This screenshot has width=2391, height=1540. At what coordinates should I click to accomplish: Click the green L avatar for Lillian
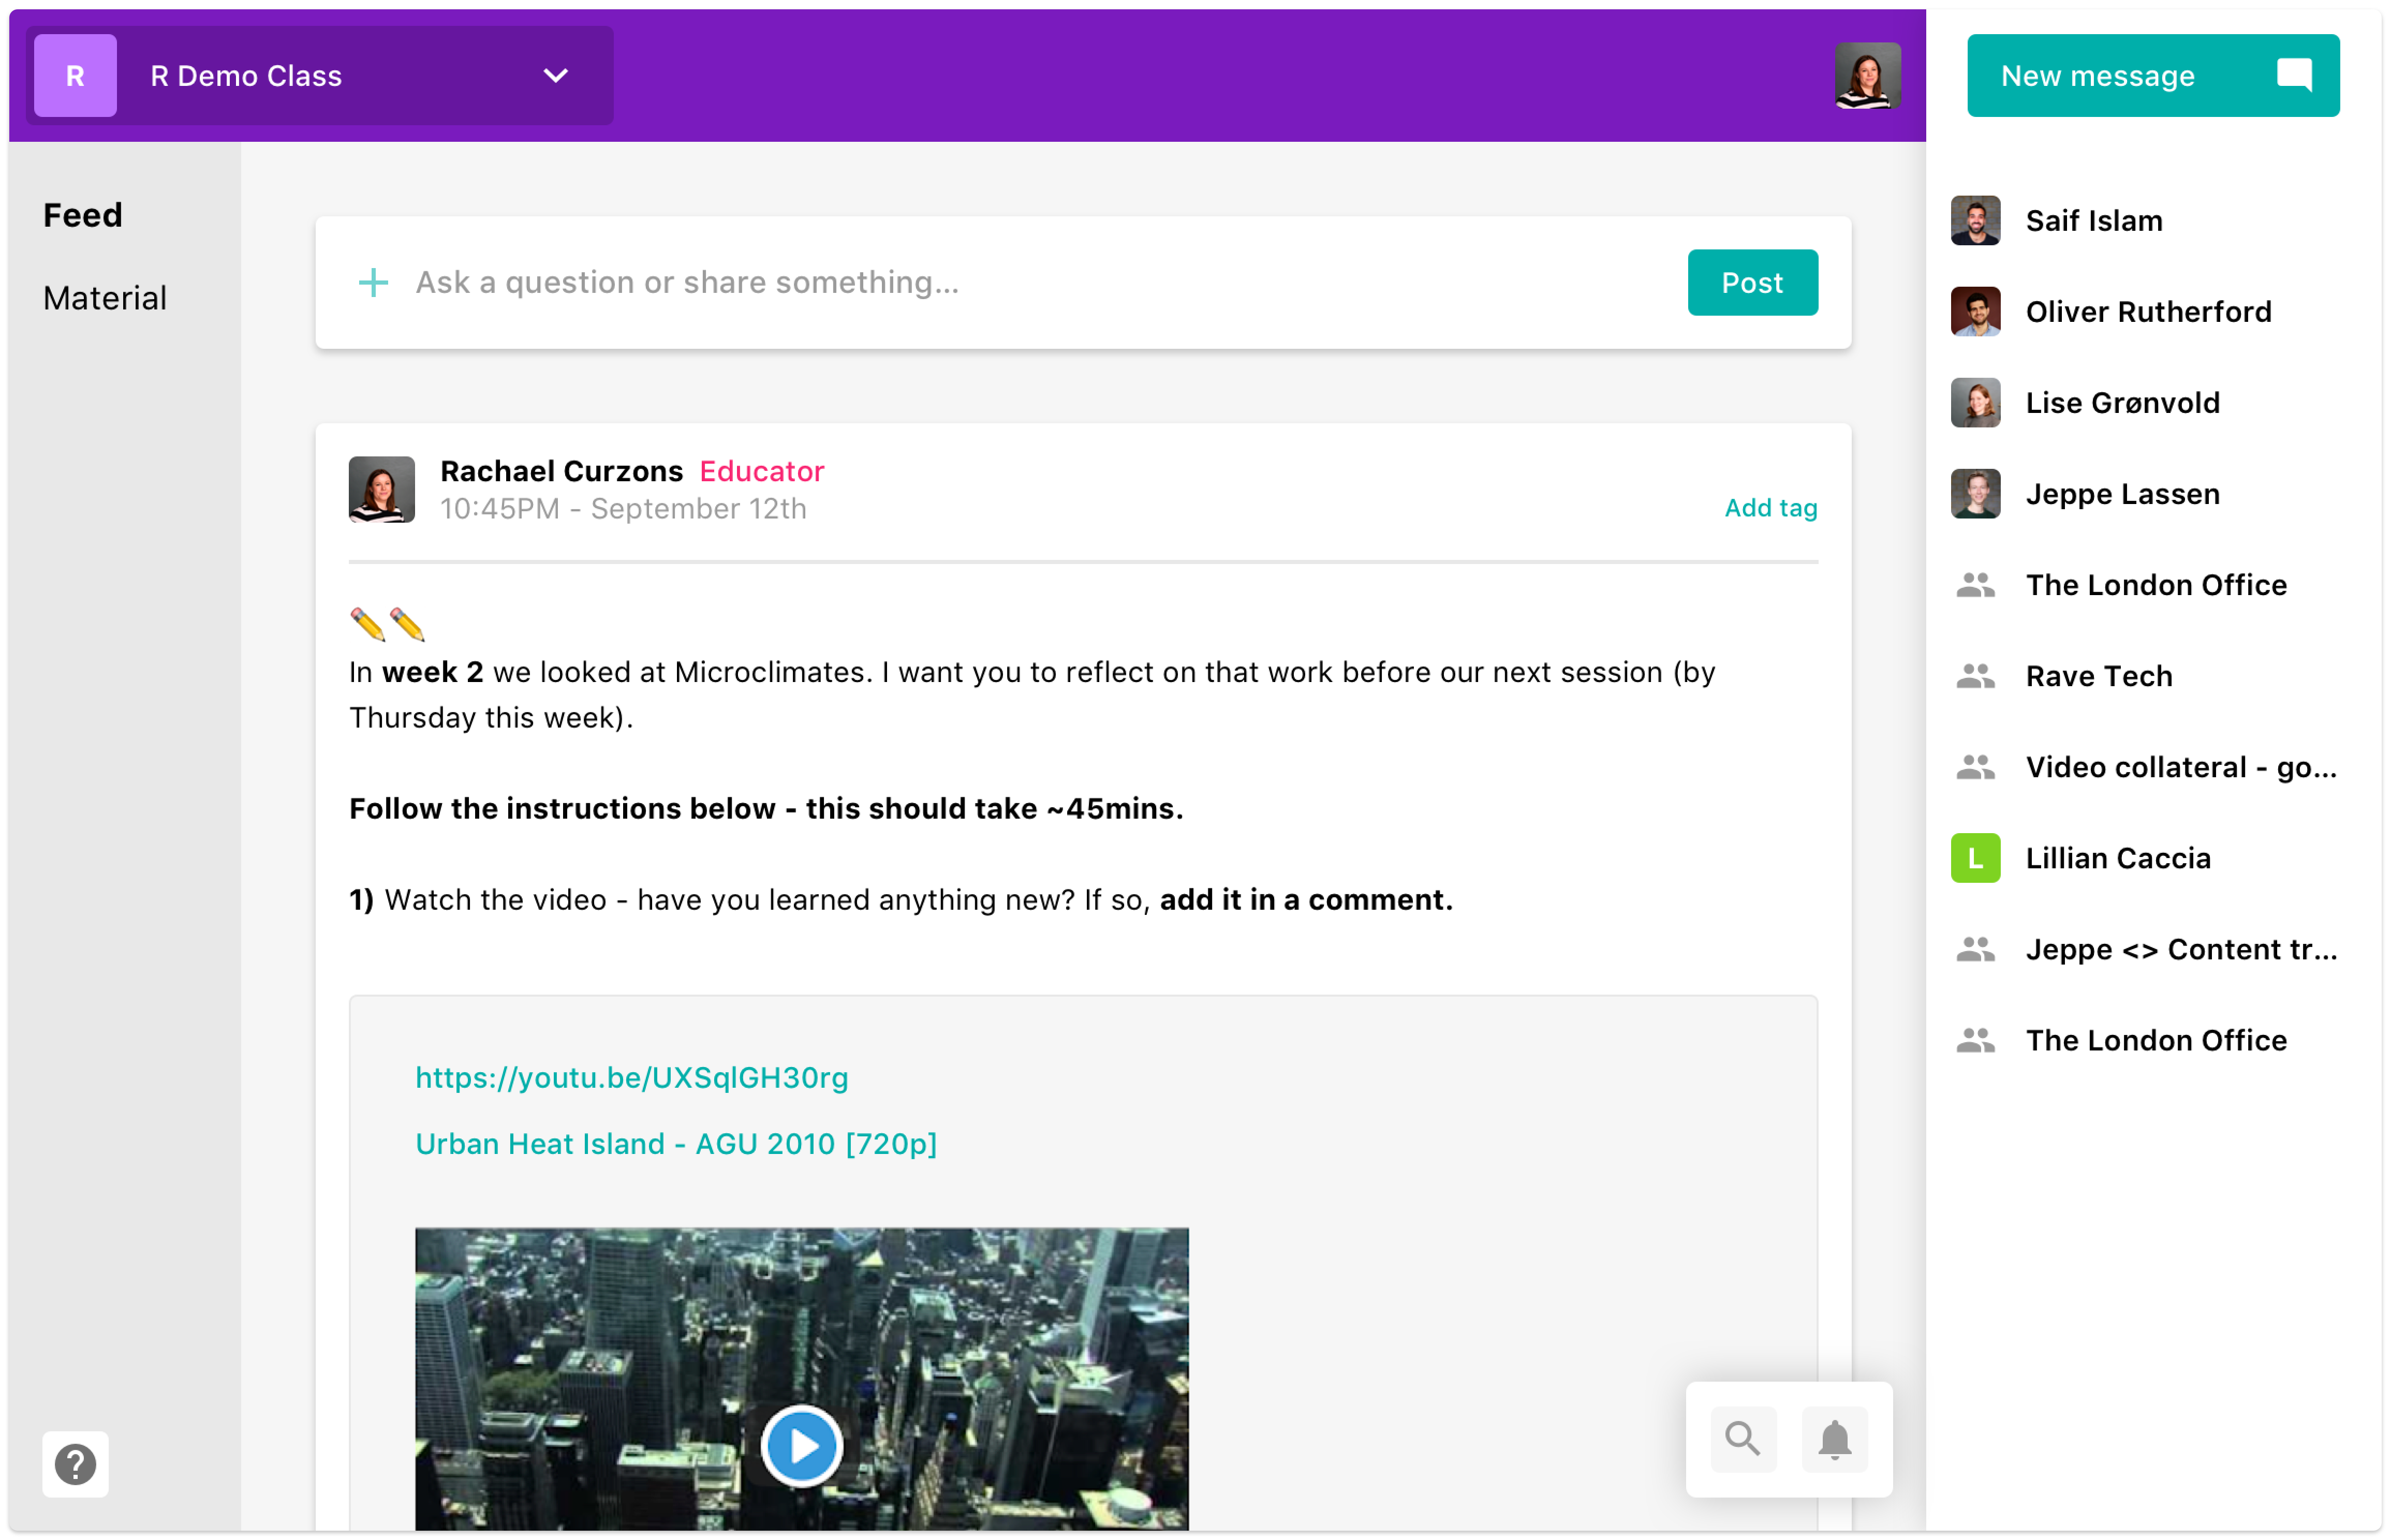pos(1975,858)
